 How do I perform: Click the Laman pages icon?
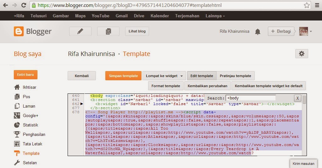click(x=17, y=106)
